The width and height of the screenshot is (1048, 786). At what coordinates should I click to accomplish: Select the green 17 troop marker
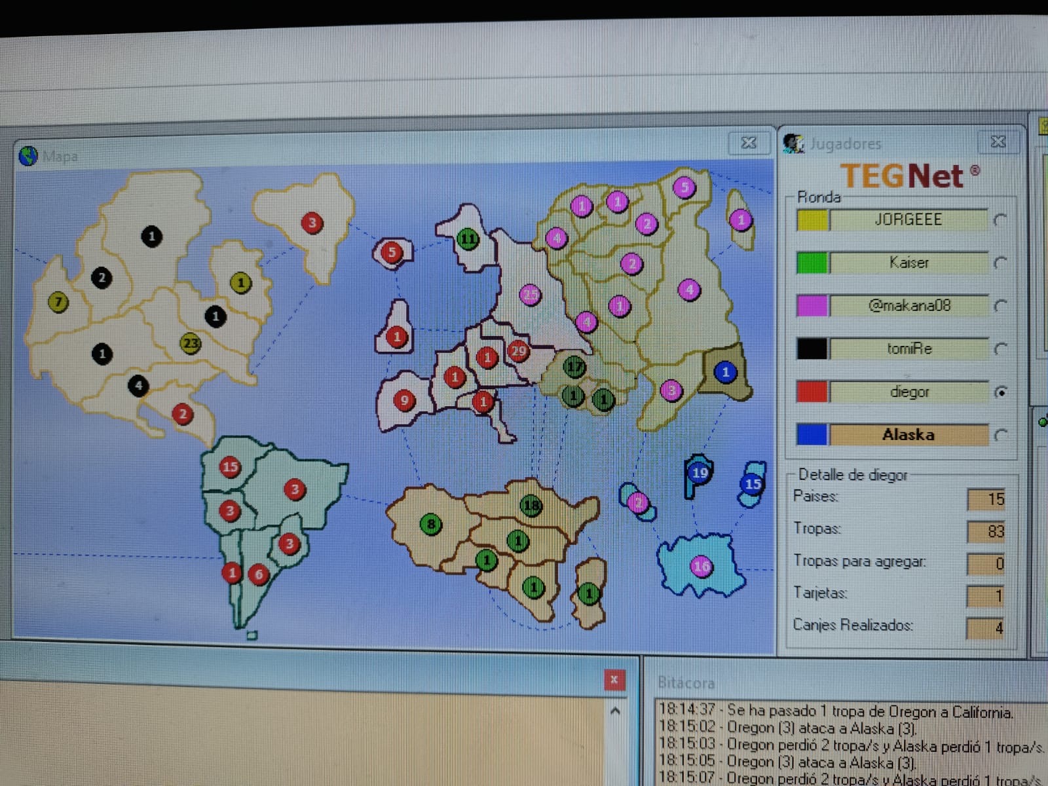(x=574, y=367)
